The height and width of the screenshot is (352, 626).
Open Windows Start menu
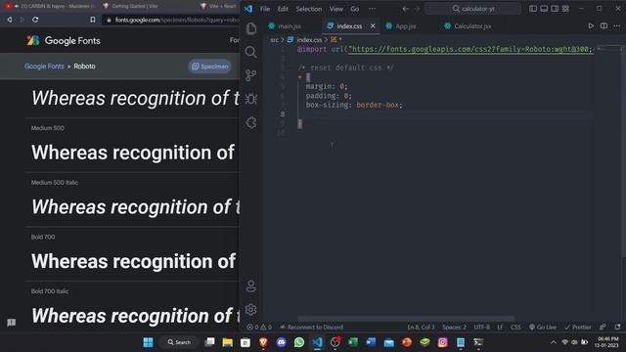[x=148, y=342]
